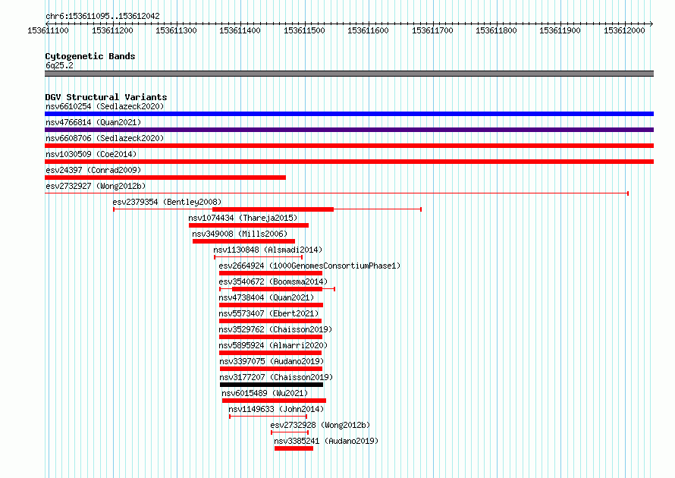Click ruler position 153611300
This screenshot has width=675, height=478.
pyautogui.click(x=176, y=30)
